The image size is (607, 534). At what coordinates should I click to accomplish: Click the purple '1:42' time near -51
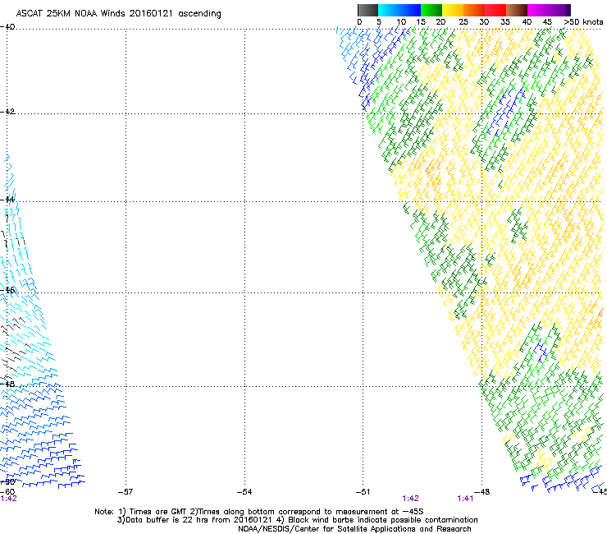410,499
